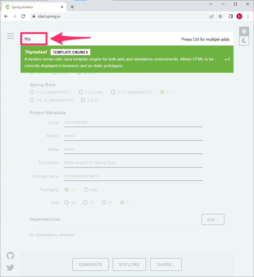The height and width of the screenshot is (277, 254).
Task: Open Chrome three-dot menu
Action: tap(248, 17)
